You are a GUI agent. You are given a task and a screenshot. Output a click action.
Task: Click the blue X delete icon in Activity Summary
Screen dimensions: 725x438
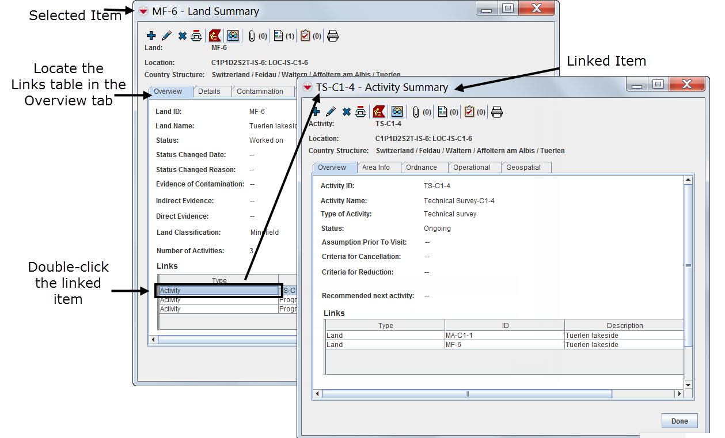346,112
